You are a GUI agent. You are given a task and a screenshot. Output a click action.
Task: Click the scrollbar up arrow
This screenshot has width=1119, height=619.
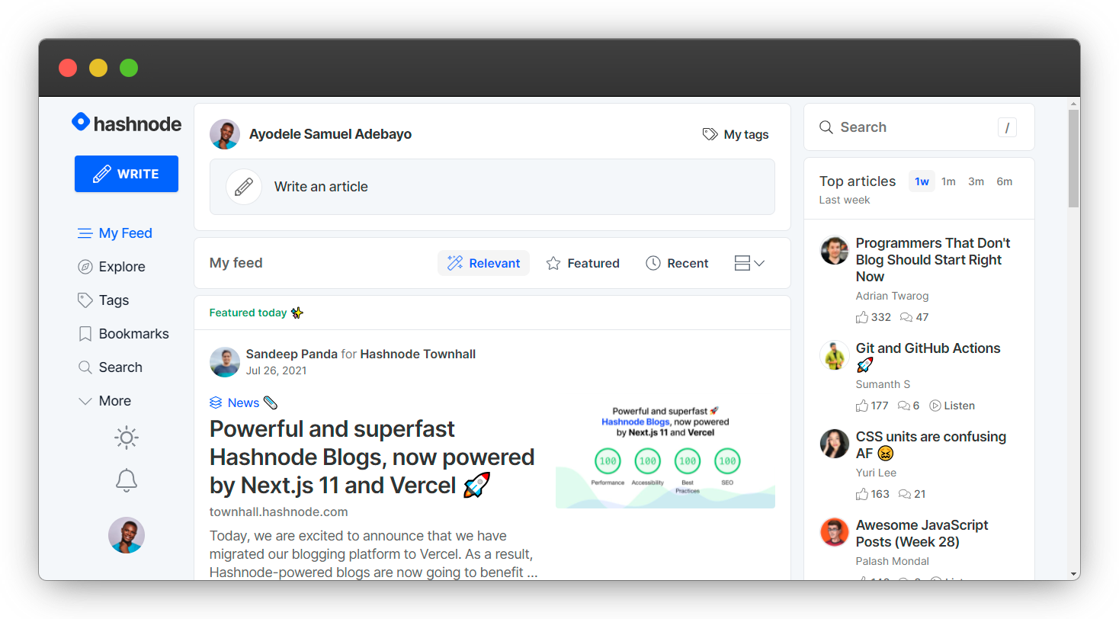click(x=1073, y=103)
